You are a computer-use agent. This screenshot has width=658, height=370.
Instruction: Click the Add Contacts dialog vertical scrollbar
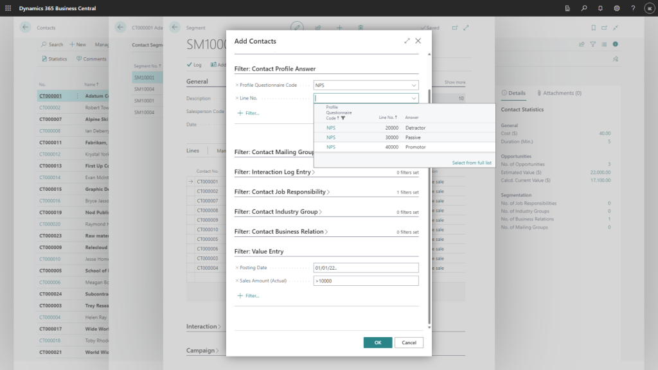coord(429,206)
